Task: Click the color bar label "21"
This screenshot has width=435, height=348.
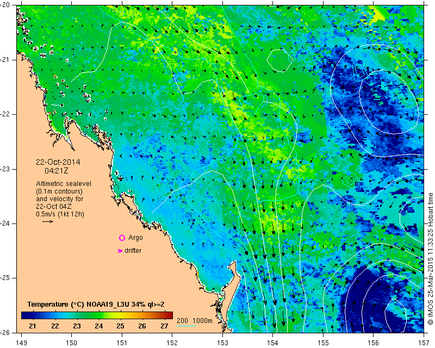Action: (33, 326)
